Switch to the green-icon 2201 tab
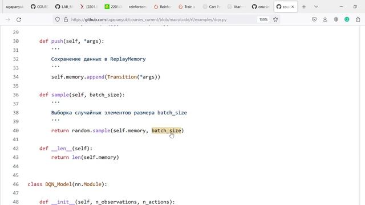 (x=113, y=7)
